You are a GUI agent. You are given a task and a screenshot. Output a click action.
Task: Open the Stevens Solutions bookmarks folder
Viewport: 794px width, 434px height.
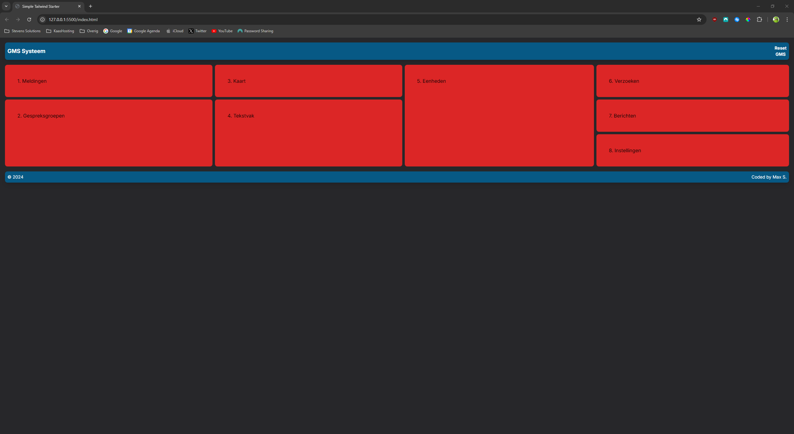[x=22, y=31]
